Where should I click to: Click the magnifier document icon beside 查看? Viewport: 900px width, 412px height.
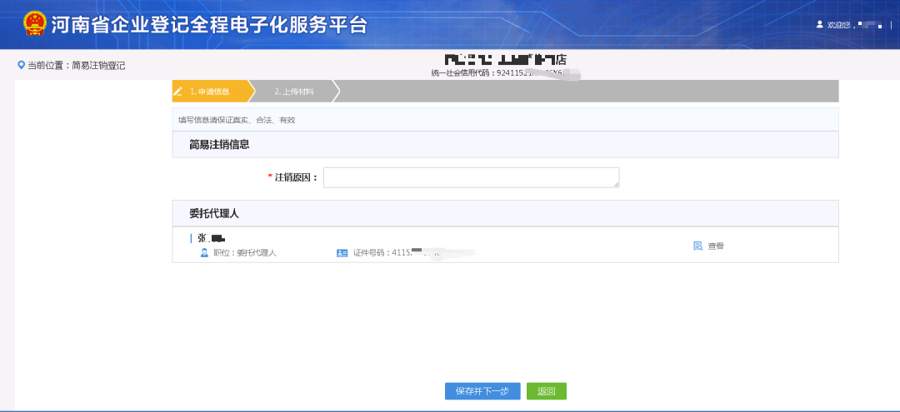point(698,246)
